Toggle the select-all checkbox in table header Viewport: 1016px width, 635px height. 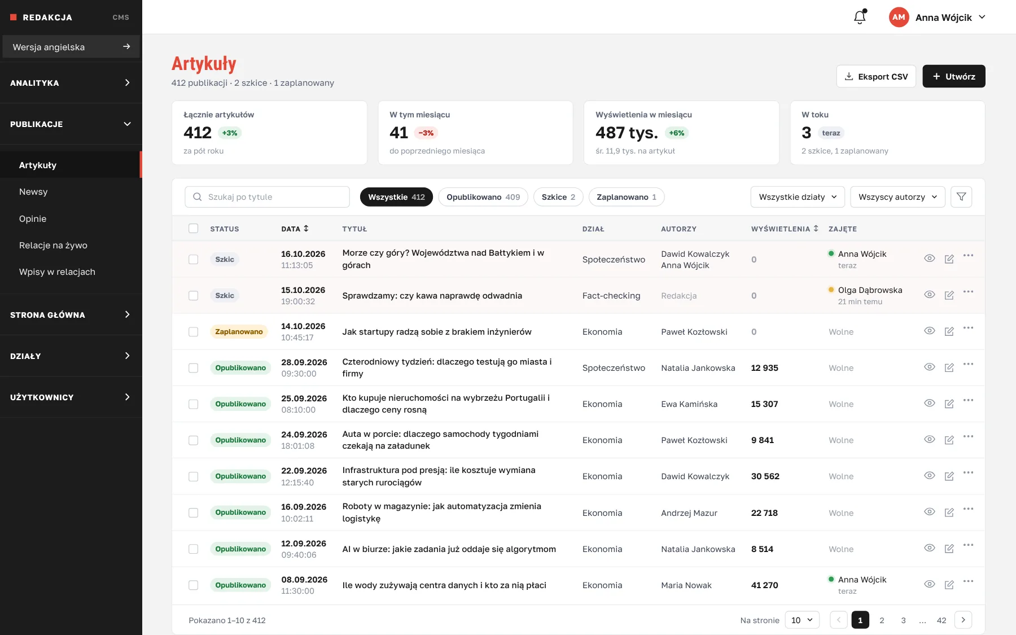(194, 229)
